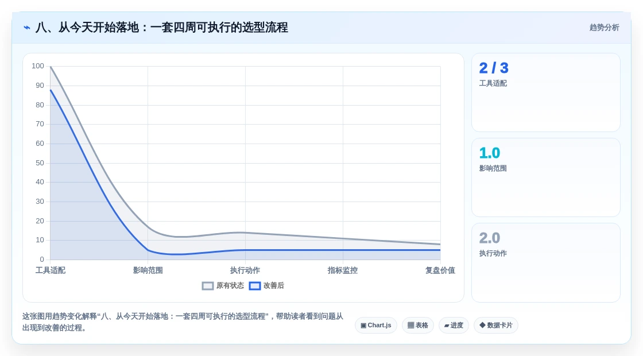Click the 改善后 legend label
This screenshot has height=356, width=643.
pyautogui.click(x=273, y=285)
